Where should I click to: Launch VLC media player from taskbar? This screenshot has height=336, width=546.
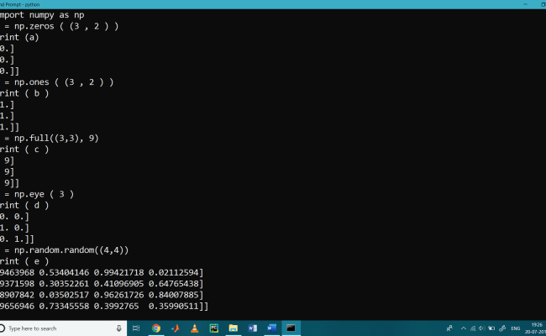(x=195, y=328)
